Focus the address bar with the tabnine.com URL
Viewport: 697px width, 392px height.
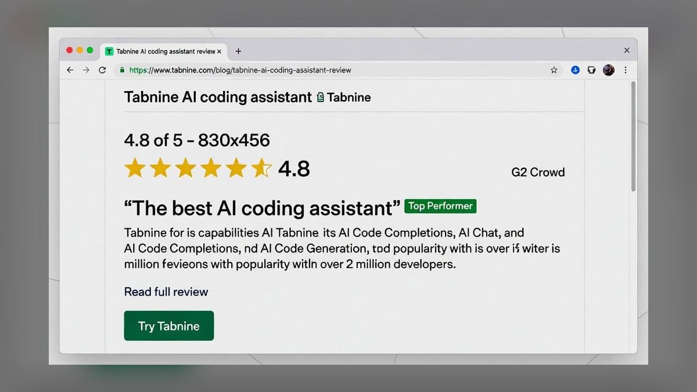(339, 70)
